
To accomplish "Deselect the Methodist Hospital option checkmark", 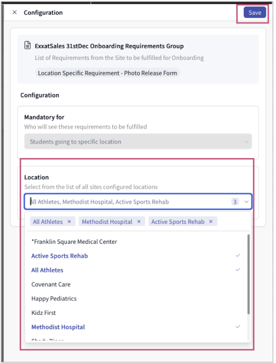I will [238, 327].
